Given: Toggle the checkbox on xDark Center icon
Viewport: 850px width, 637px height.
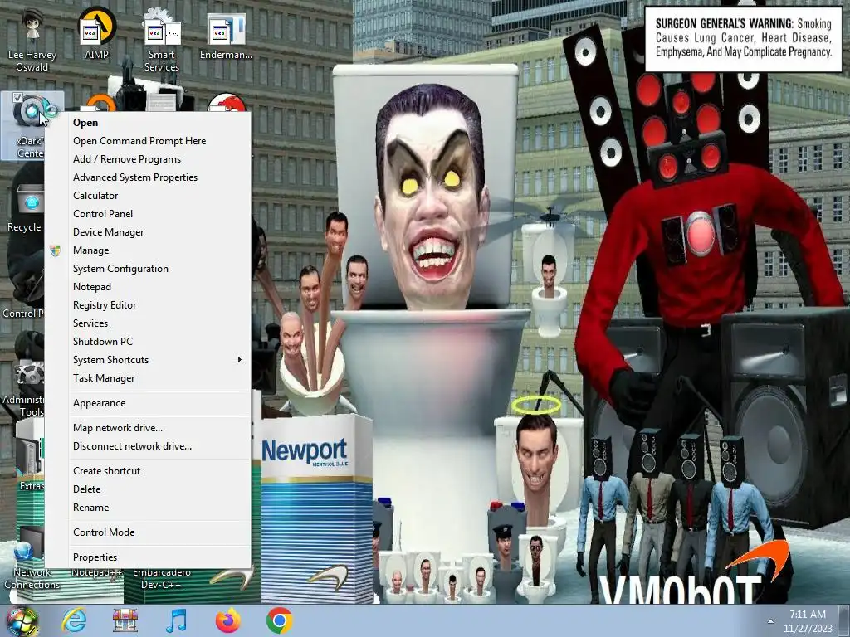Looking at the screenshot, I should coord(17,98).
